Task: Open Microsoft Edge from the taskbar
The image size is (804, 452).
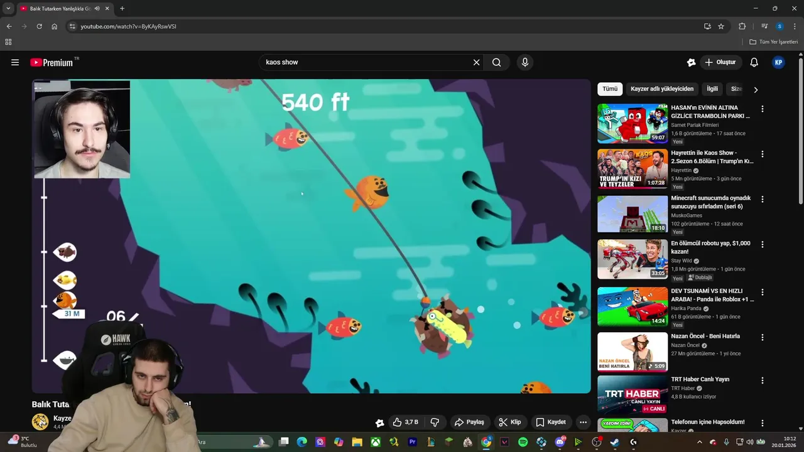Action: (x=302, y=442)
